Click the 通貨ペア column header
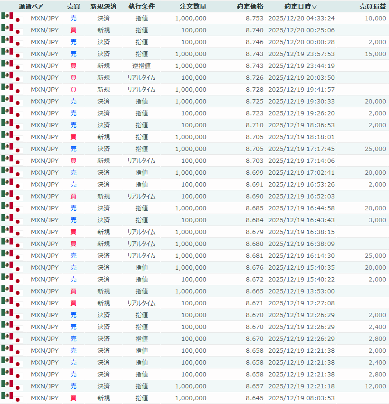 tap(31, 7)
